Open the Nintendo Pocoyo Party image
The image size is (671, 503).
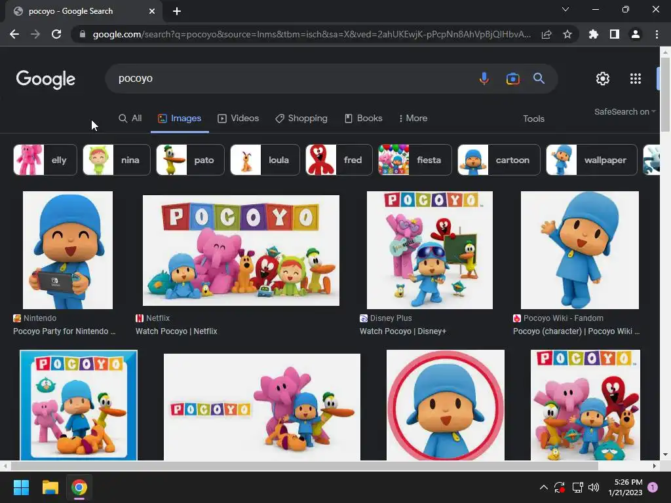(x=67, y=250)
